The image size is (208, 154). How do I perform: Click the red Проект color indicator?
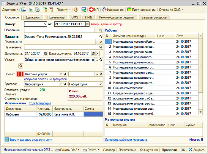coord(19,74)
